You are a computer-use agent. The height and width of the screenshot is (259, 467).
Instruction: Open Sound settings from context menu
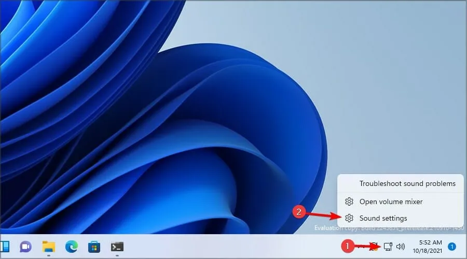coord(383,218)
